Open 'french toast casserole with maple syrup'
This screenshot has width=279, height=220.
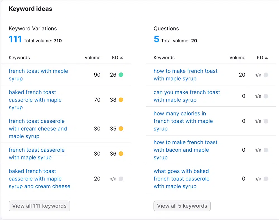[x=37, y=154]
